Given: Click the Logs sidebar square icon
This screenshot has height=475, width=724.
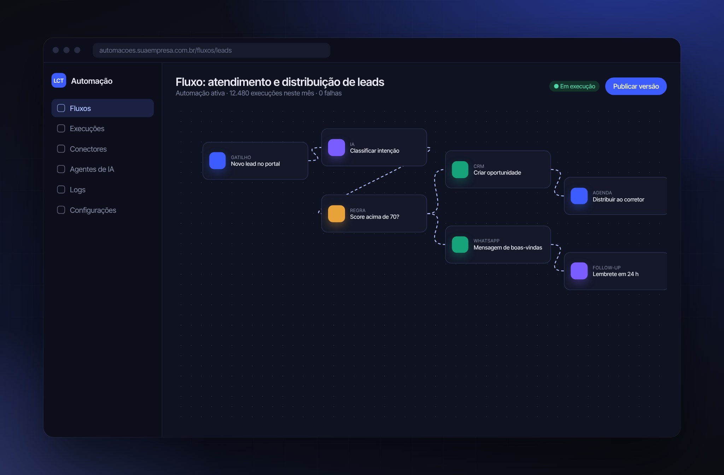Looking at the screenshot, I should coord(61,189).
